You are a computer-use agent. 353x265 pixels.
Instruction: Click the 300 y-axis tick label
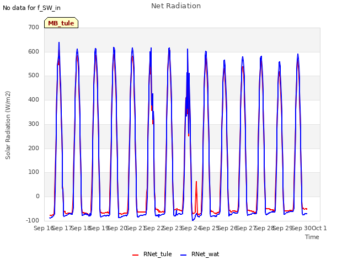(34, 124)
